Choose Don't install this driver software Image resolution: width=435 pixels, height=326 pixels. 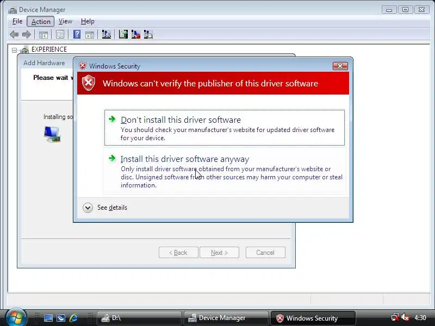(225, 128)
